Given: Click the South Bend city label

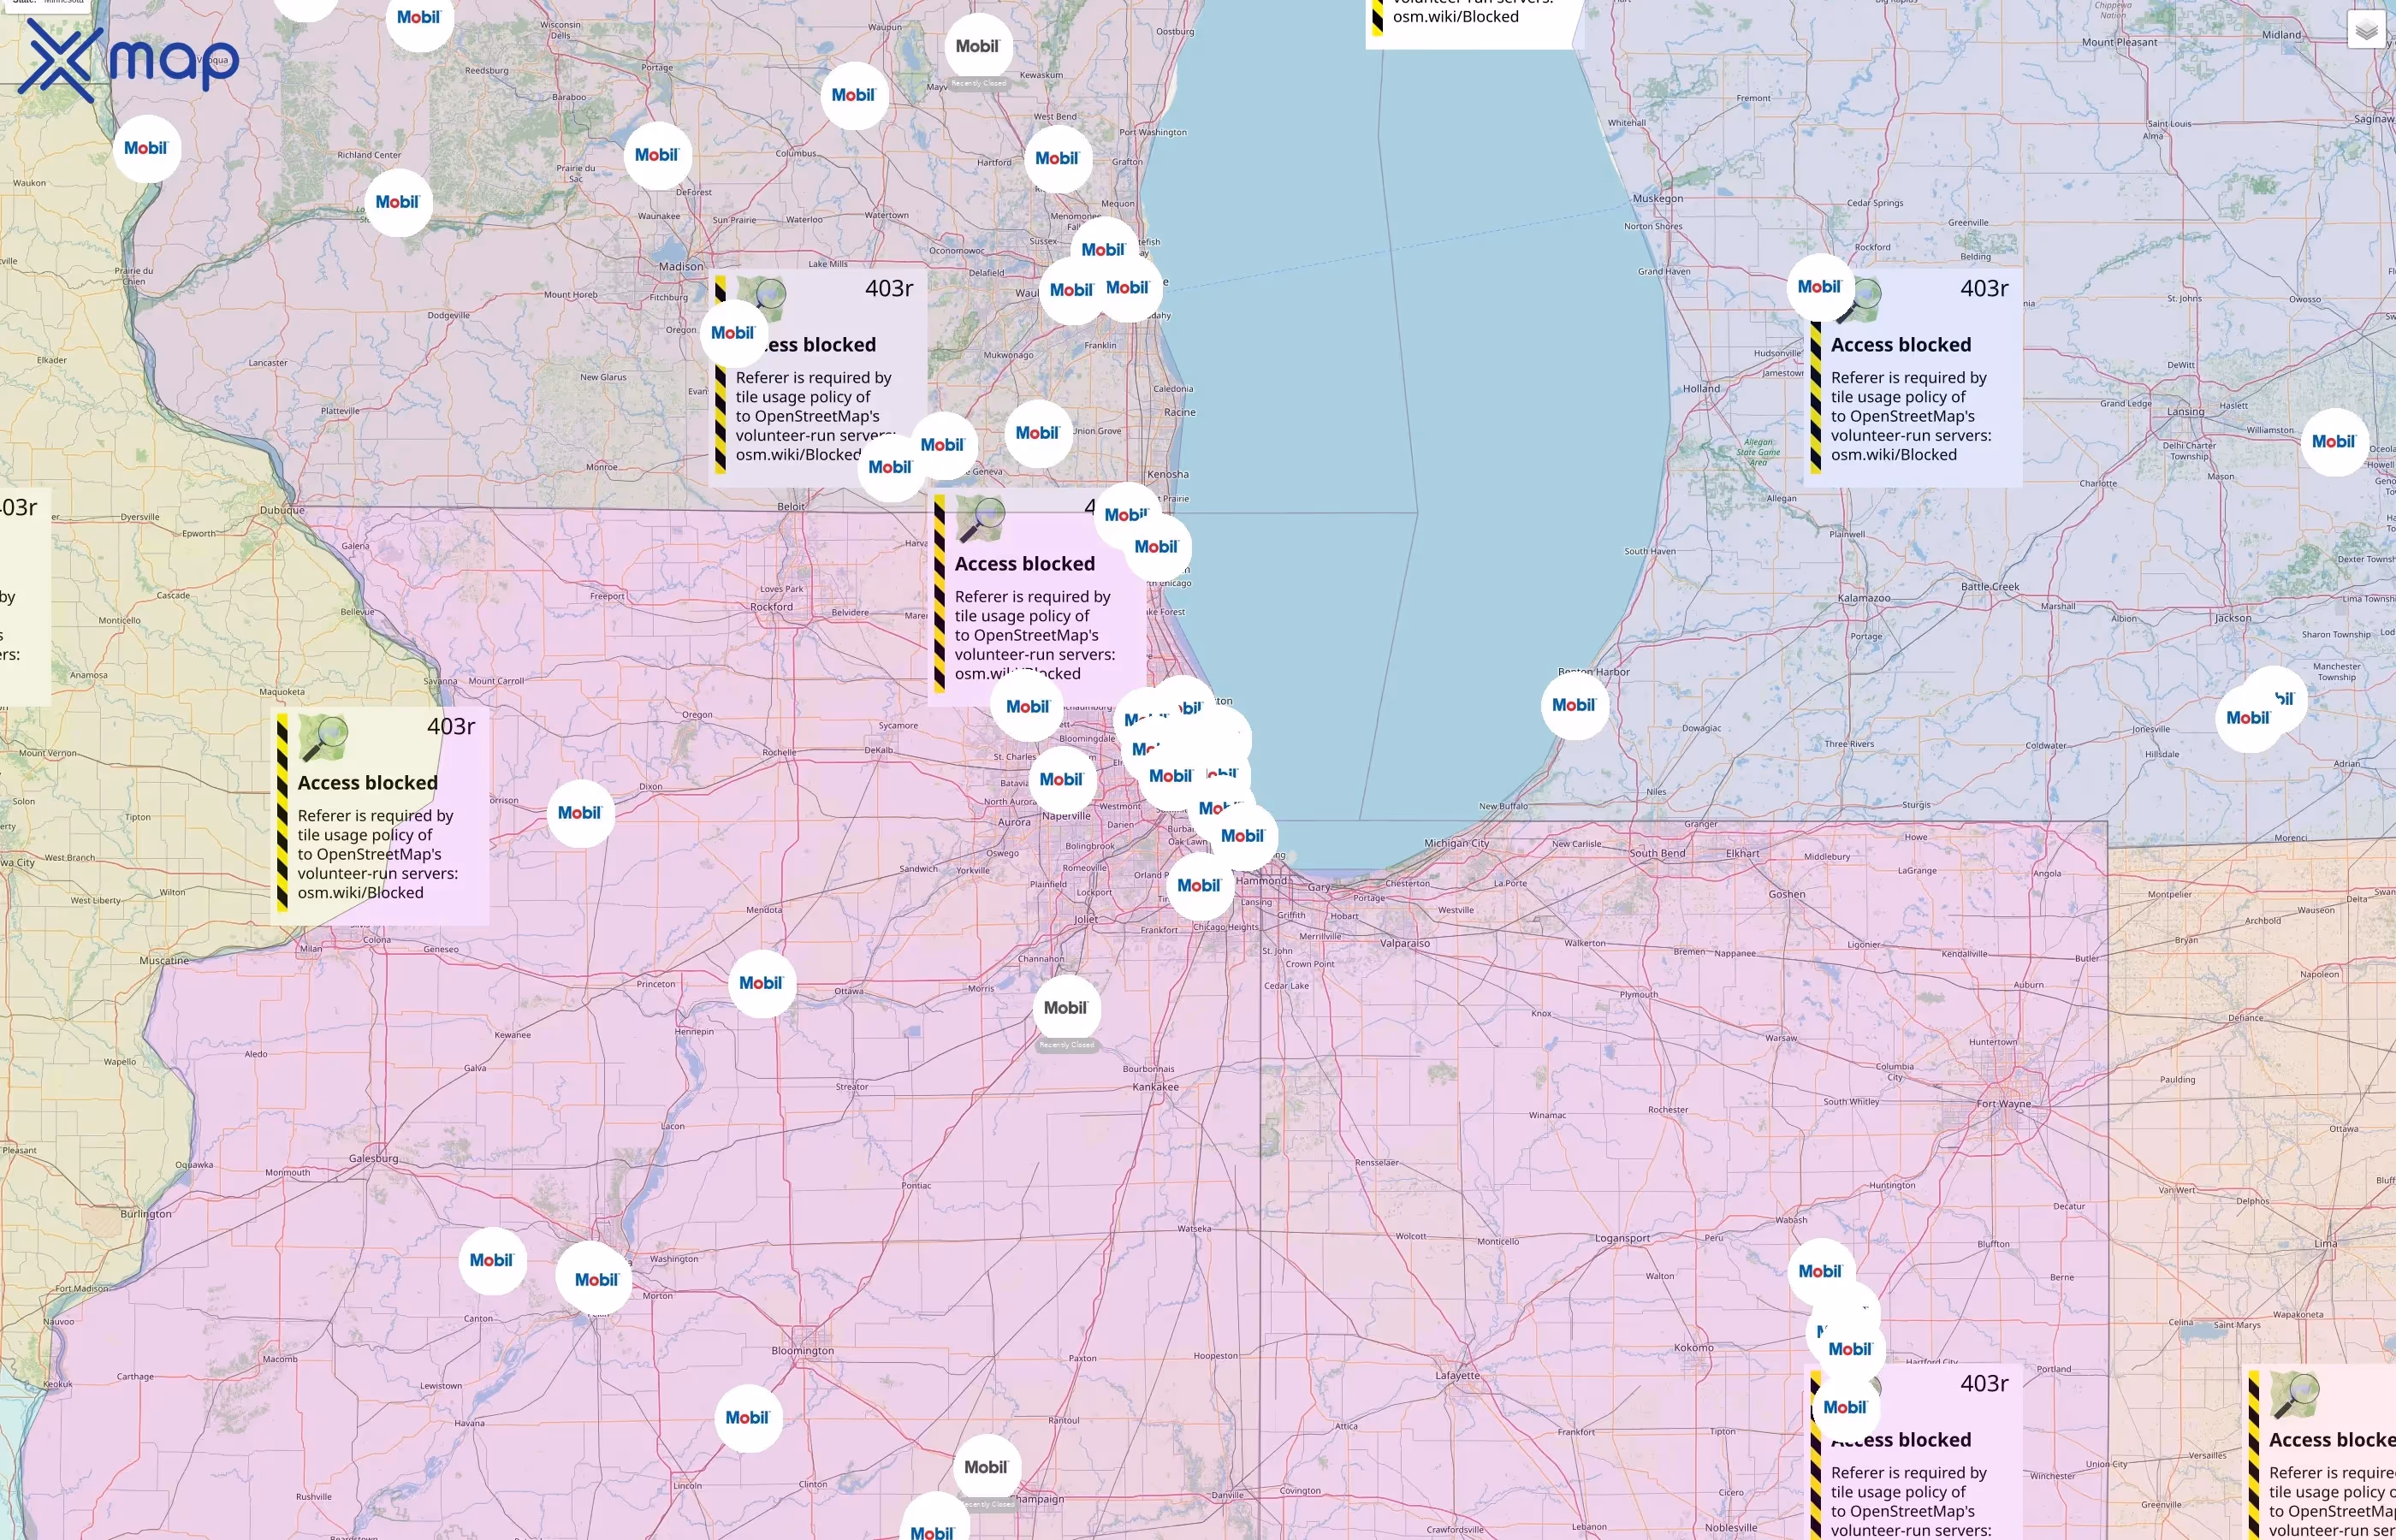Looking at the screenshot, I should (1657, 853).
